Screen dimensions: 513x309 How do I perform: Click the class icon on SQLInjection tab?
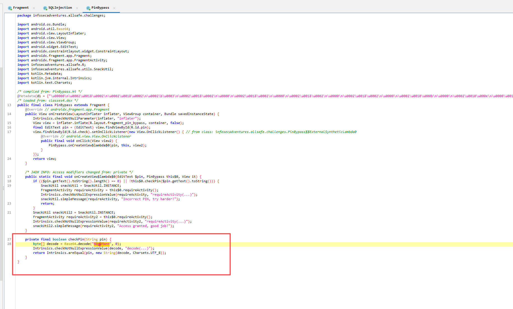pyautogui.click(x=45, y=8)
